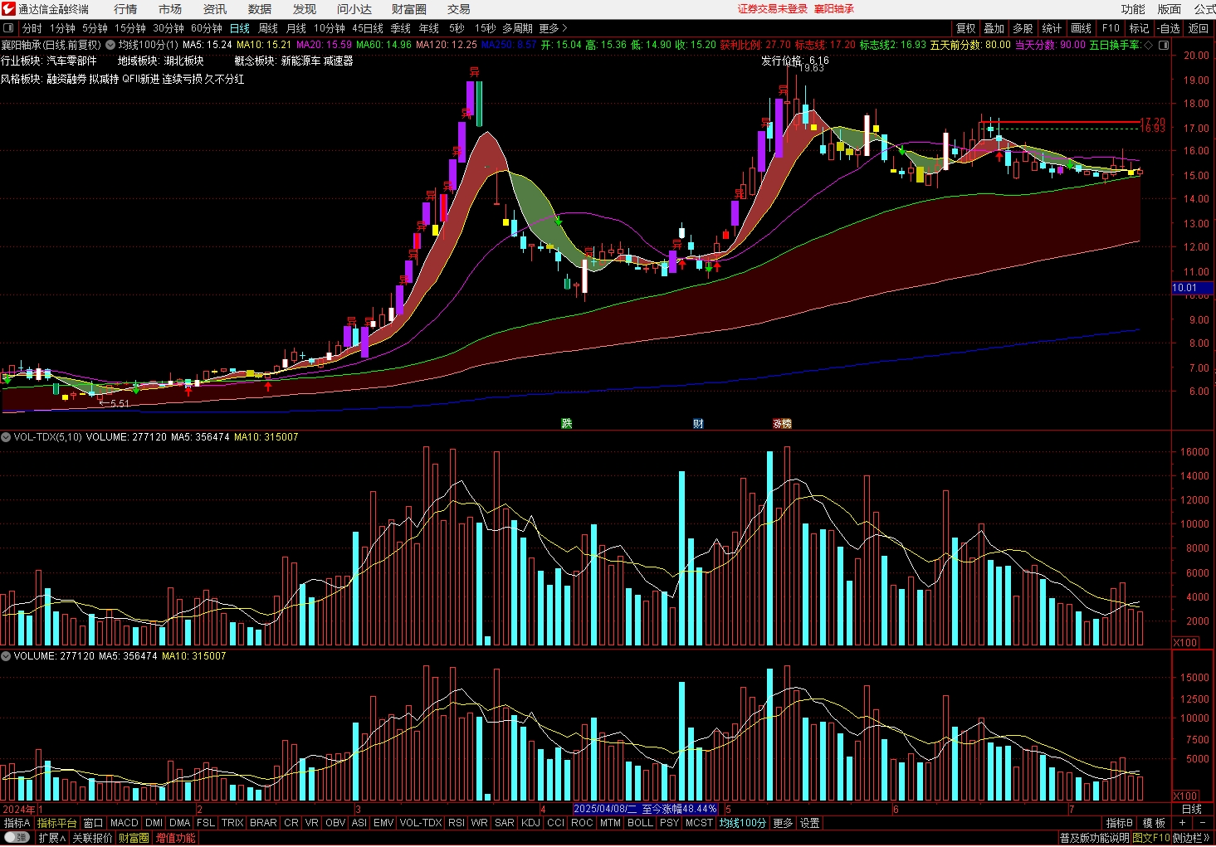Click the 10.01 price marker on axis
1216x847 pixels.
point(1192,288)
